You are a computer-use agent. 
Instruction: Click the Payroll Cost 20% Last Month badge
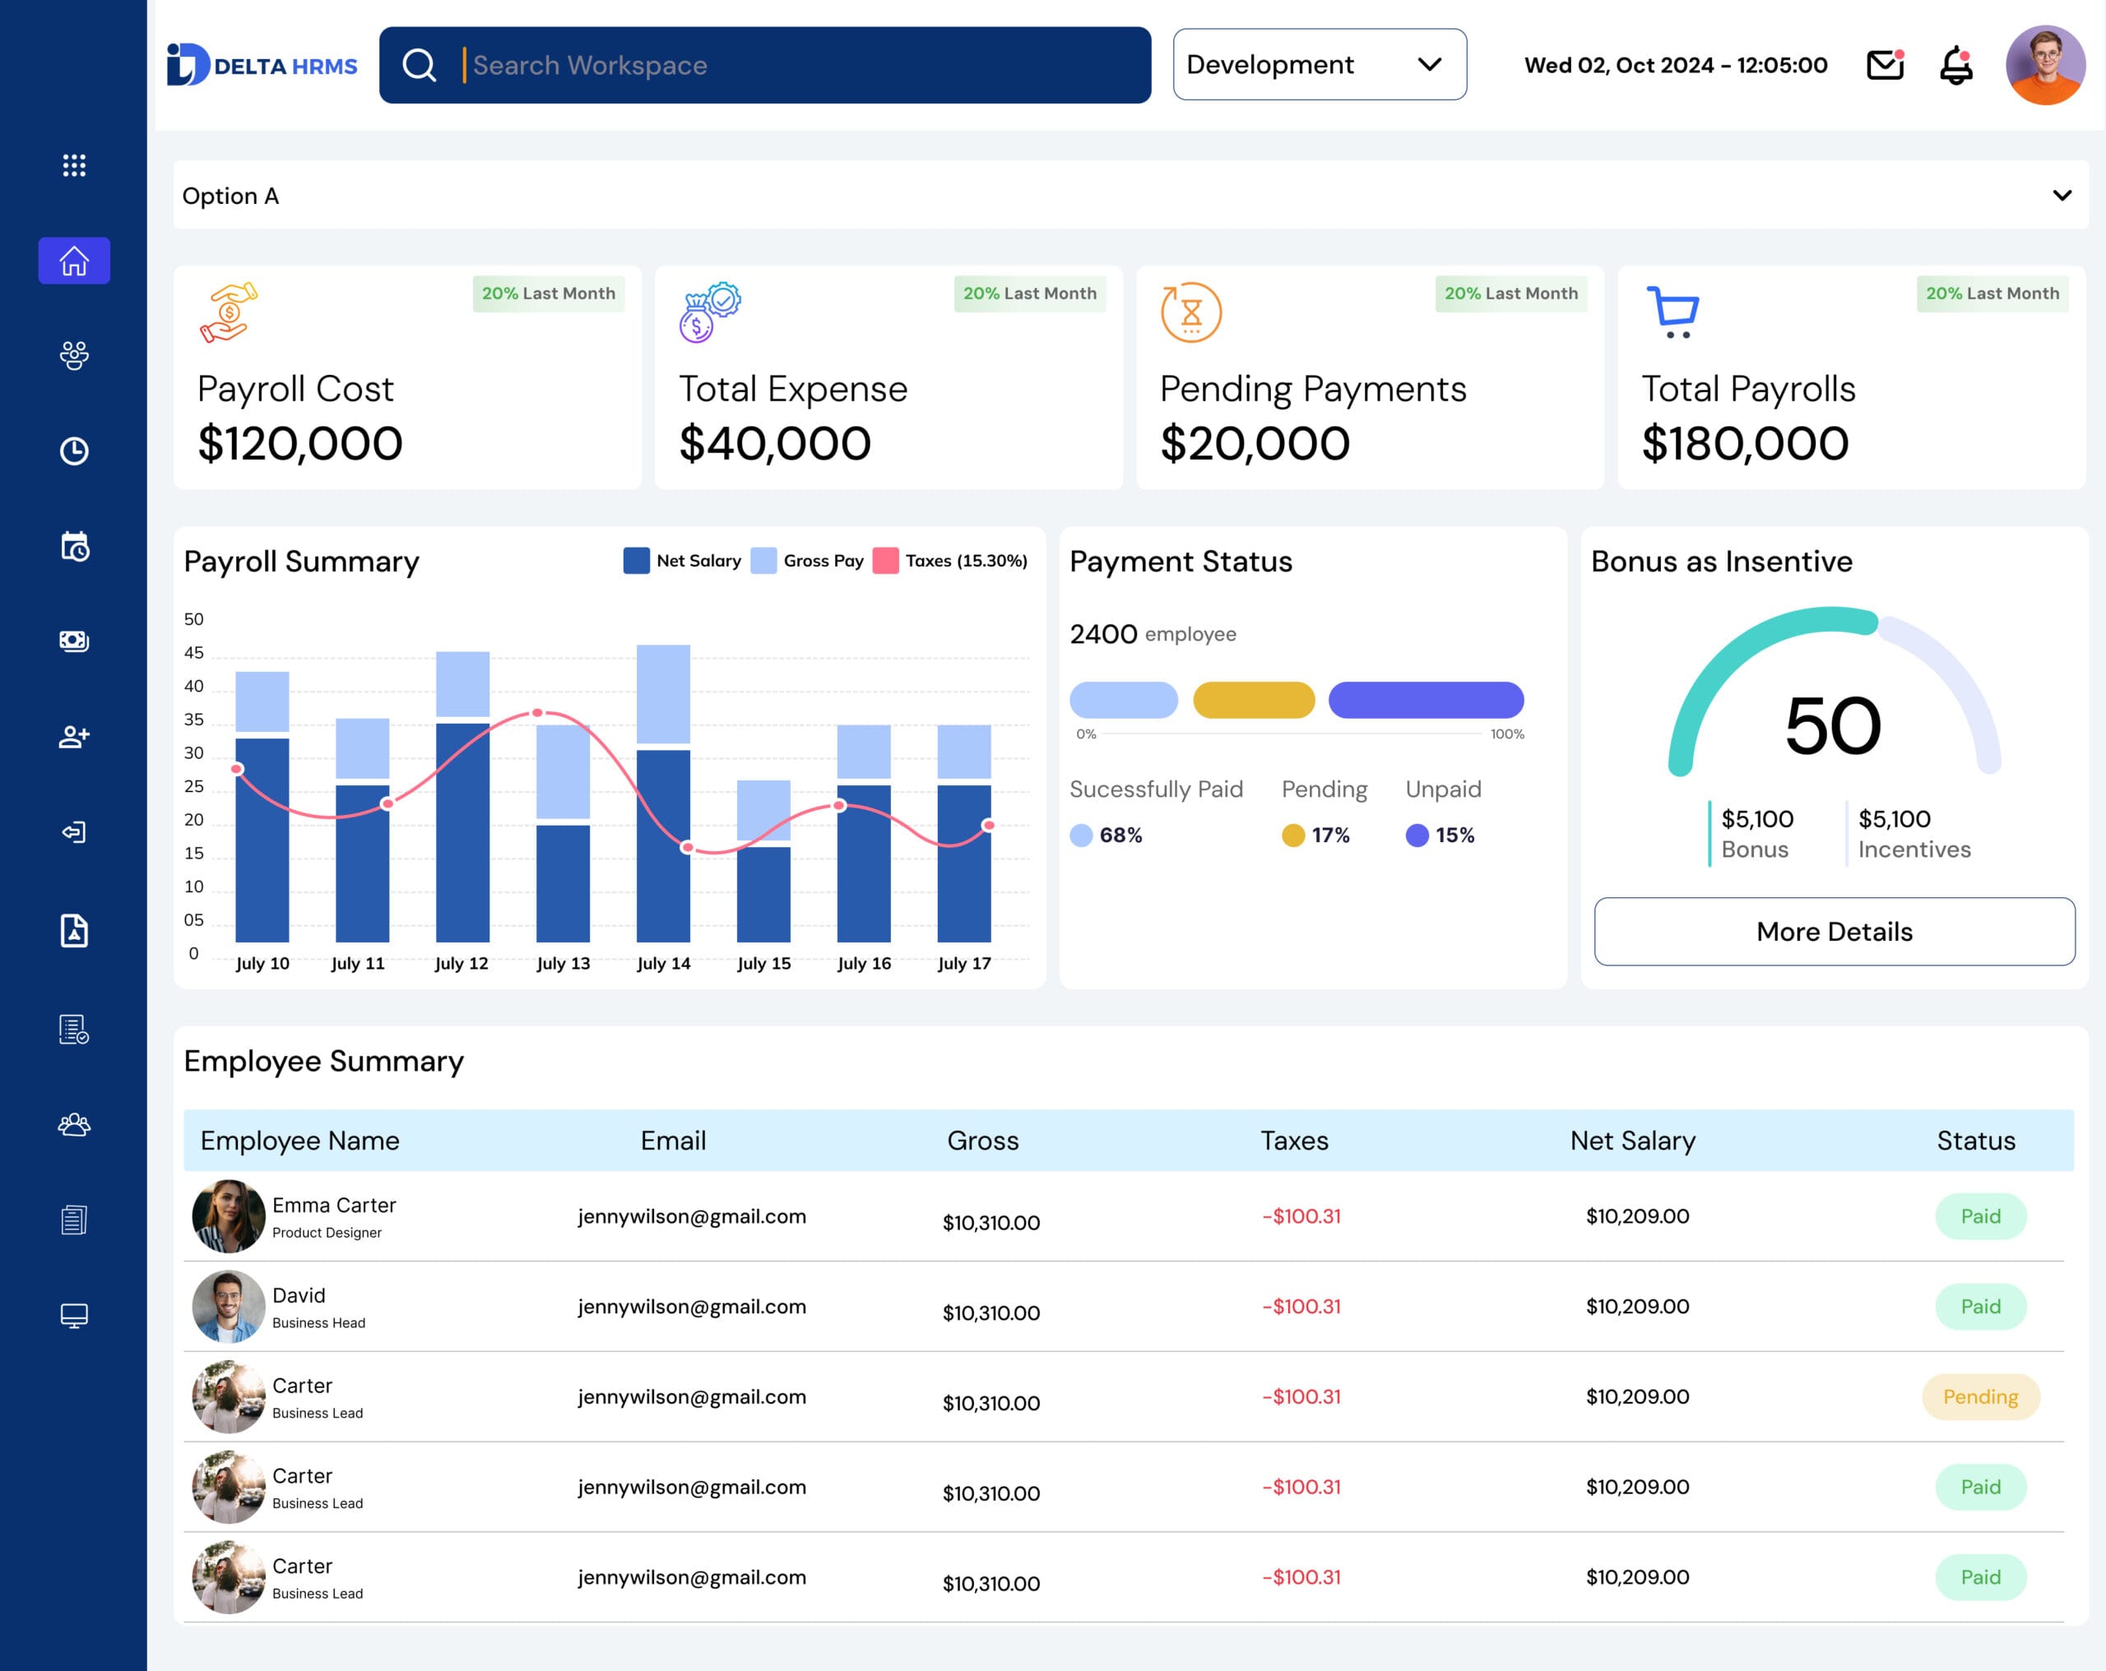[548, 293]
